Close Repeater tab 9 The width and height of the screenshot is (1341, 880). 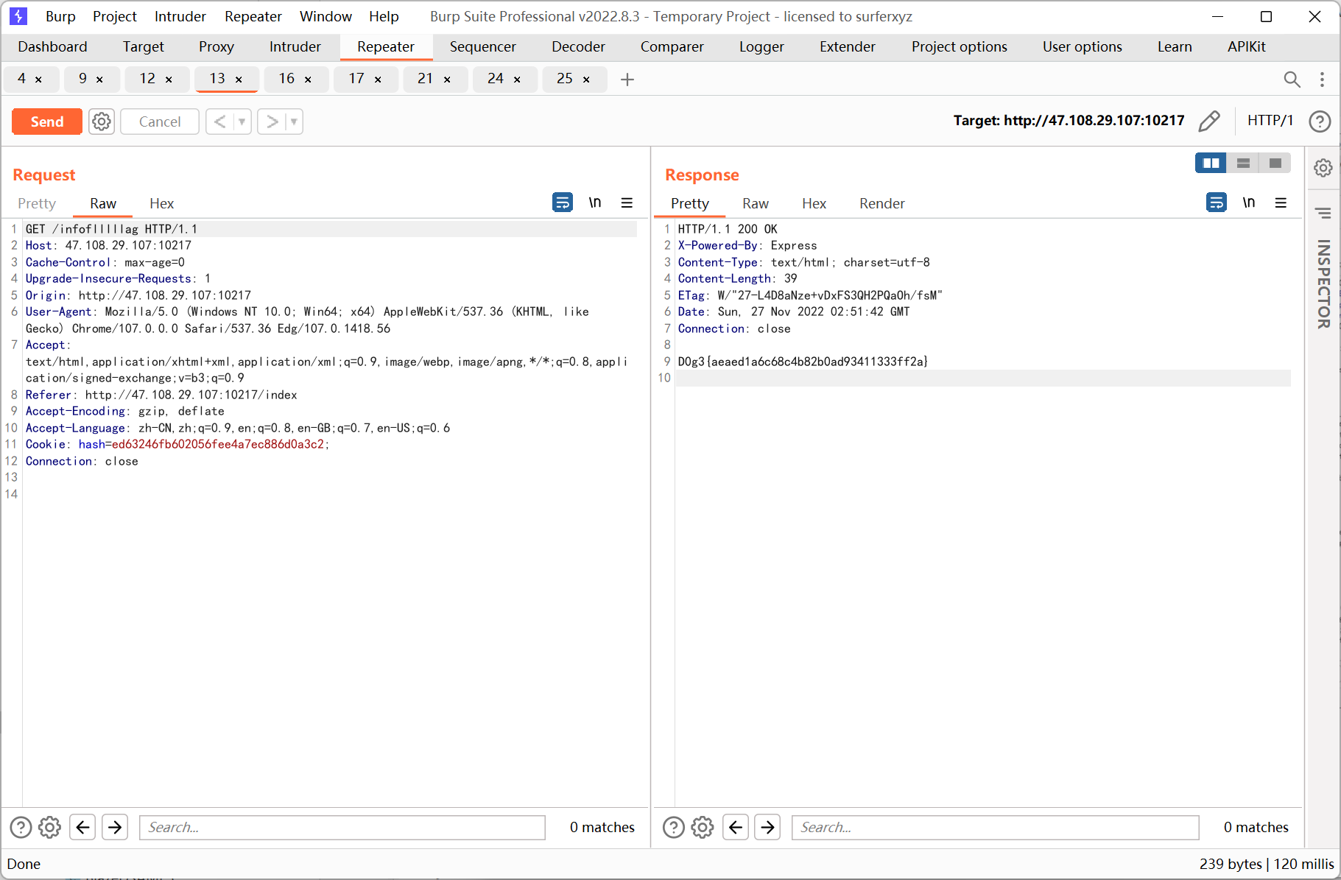click(x=99, y=79)
